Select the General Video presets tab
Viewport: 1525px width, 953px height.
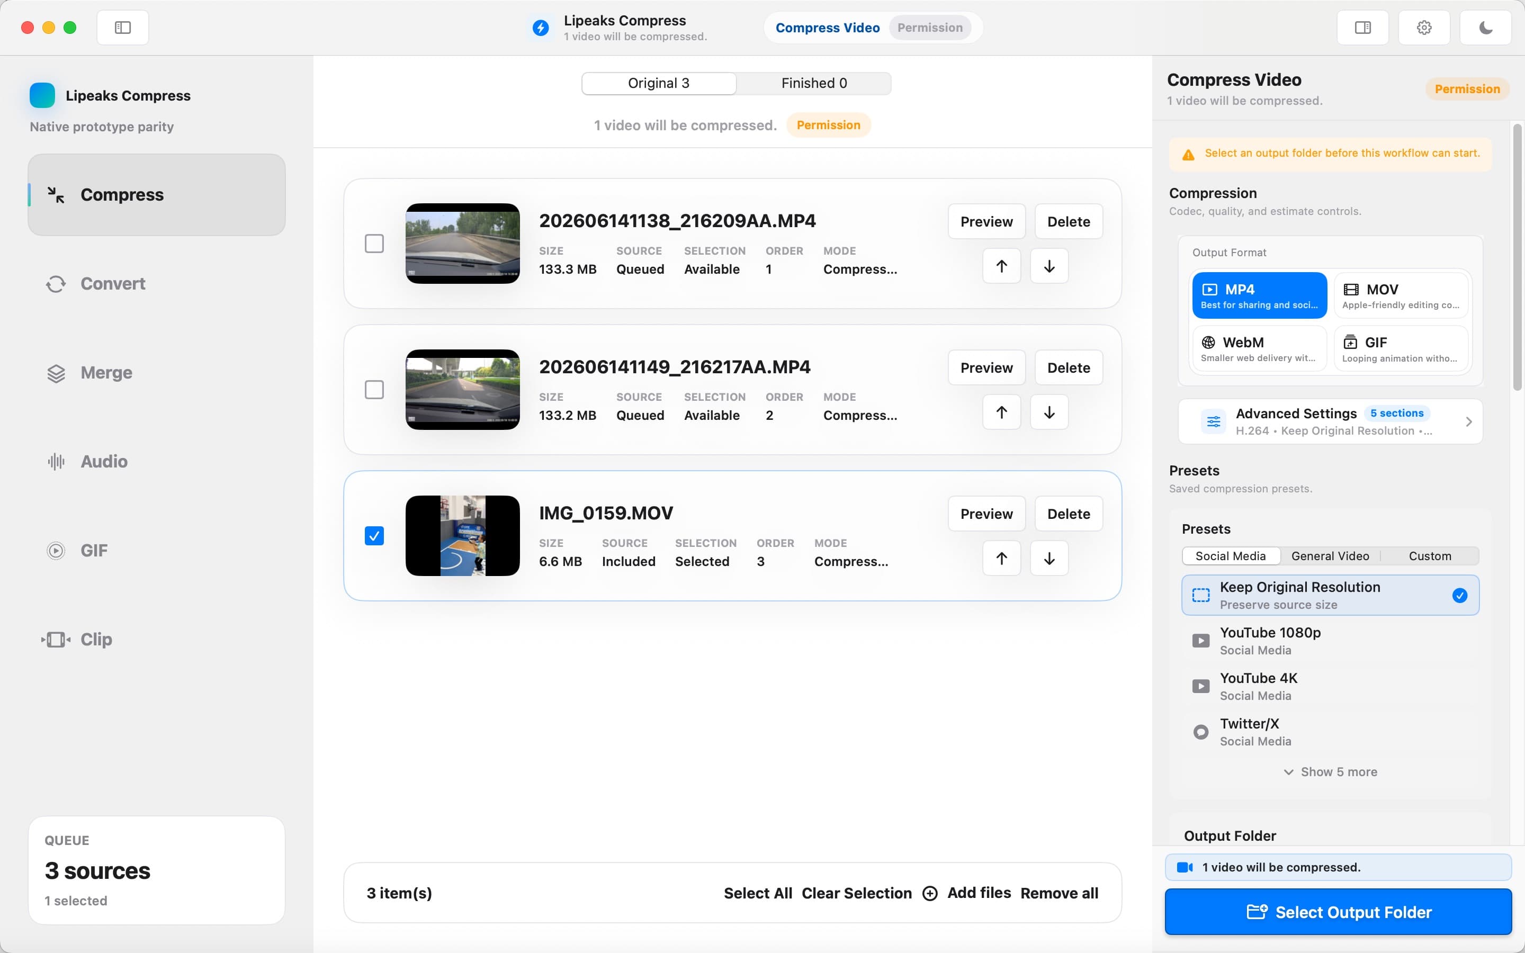[x=1330, y=556]
